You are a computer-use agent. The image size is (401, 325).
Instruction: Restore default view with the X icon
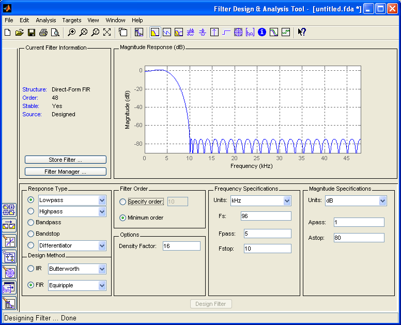click(107, 32)
